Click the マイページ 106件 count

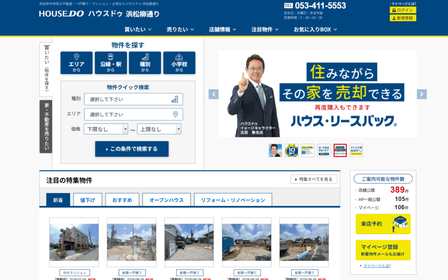[x=381, y=207]
